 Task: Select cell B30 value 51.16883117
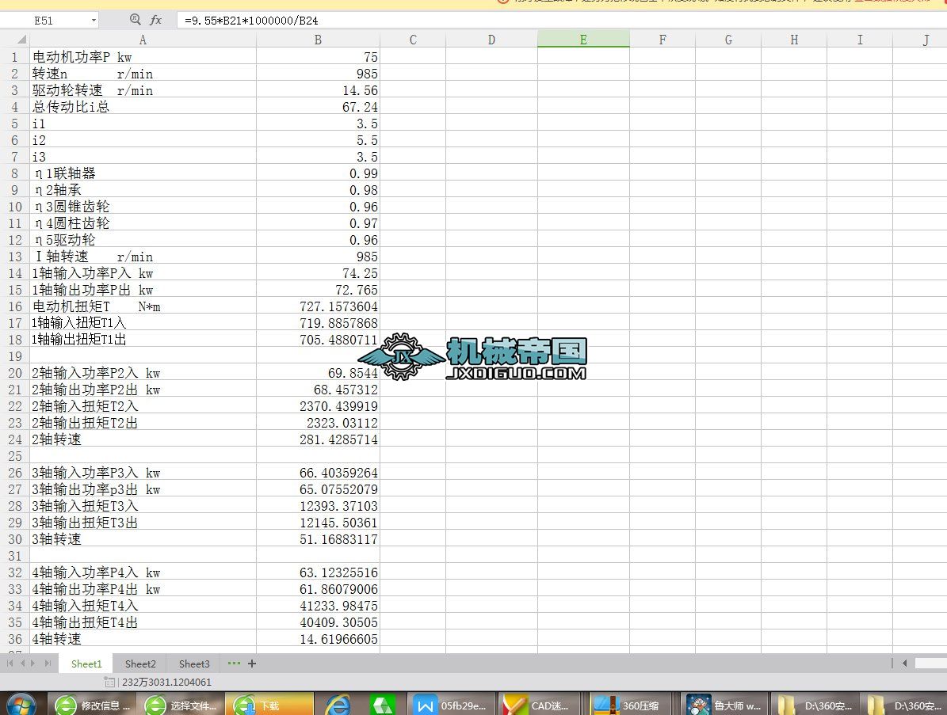[x=319, y=538]
